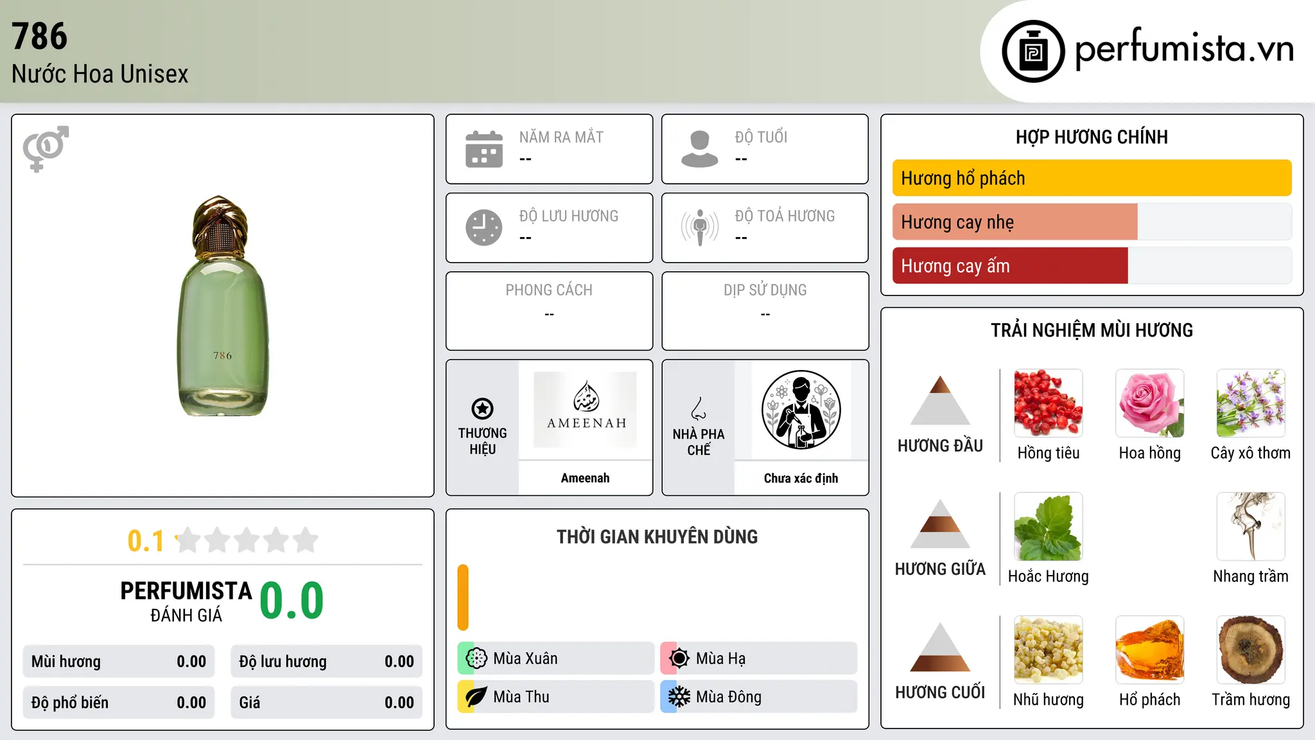Click the perfumista.vn bottle logo icon
This screenshot has height=740, width=1315.
(1033, 51)
